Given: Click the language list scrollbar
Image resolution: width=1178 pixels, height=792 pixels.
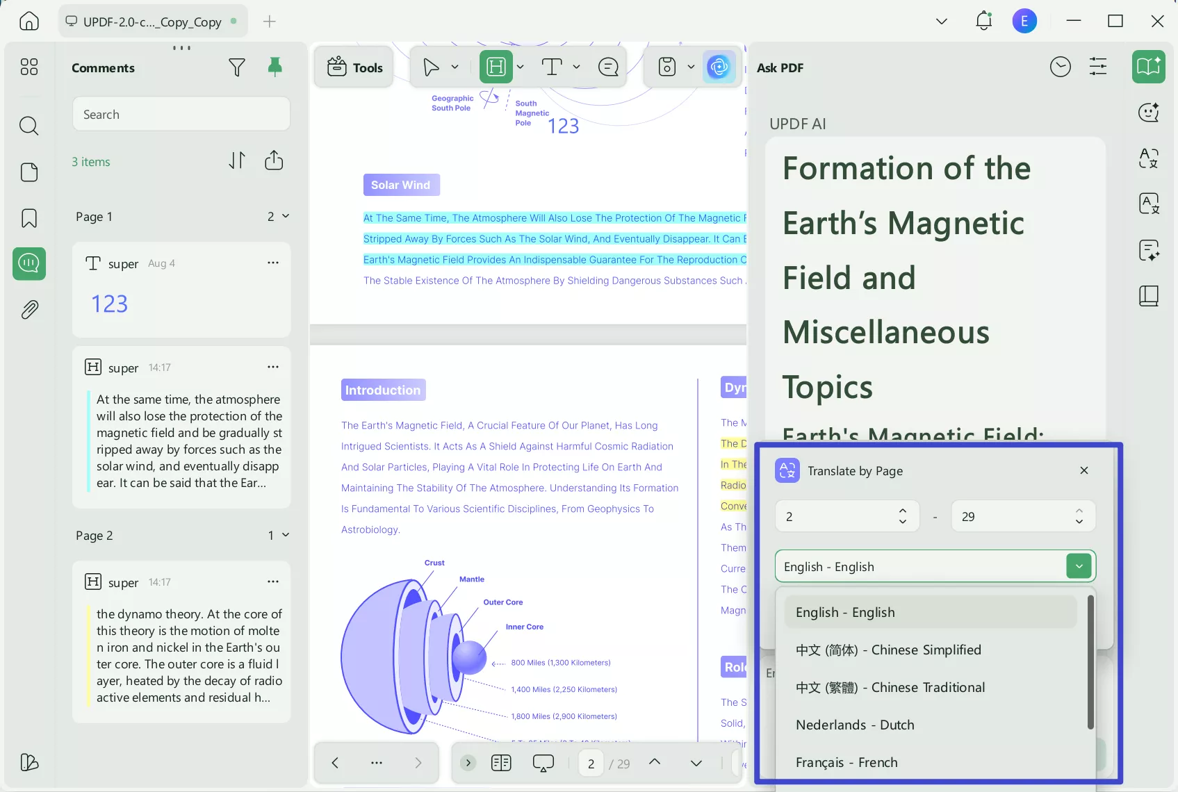Looking at the screenshot, I should pos(1090,662).
